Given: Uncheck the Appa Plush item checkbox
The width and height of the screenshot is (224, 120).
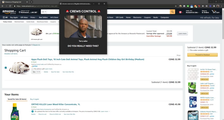Looking at the screenshot, I should tap(6, 68).
